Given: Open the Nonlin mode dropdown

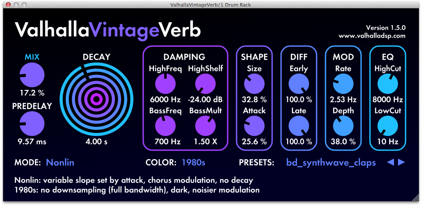Looking at the screenshot, I should tap(60, 163).
